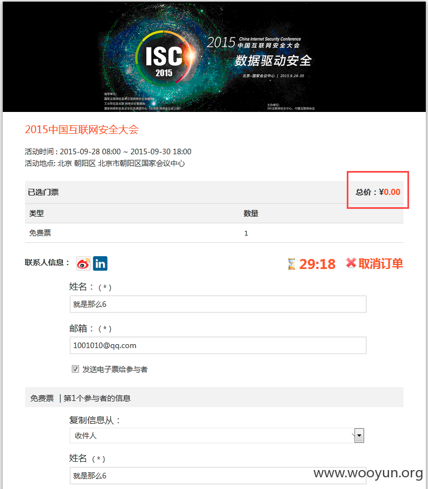Click the 29:18 countdown timer
The image size is (428, 489).
pyautogui.click(x=317, y=264)
